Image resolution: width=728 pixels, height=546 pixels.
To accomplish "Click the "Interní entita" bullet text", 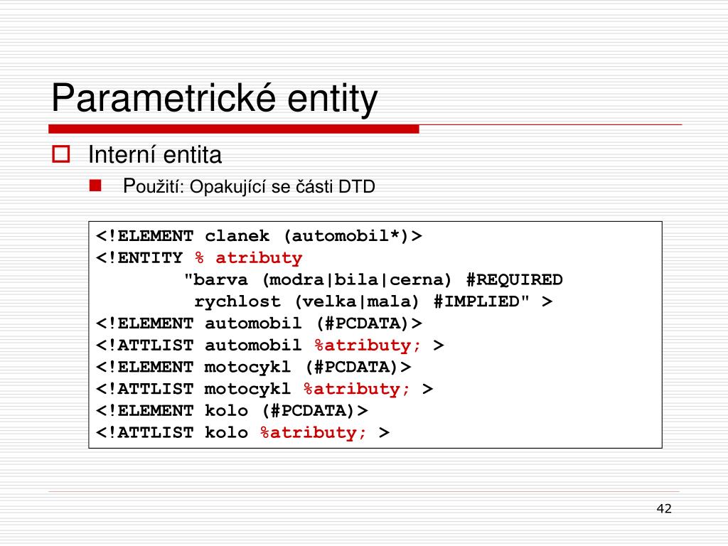I will point(155,154).
